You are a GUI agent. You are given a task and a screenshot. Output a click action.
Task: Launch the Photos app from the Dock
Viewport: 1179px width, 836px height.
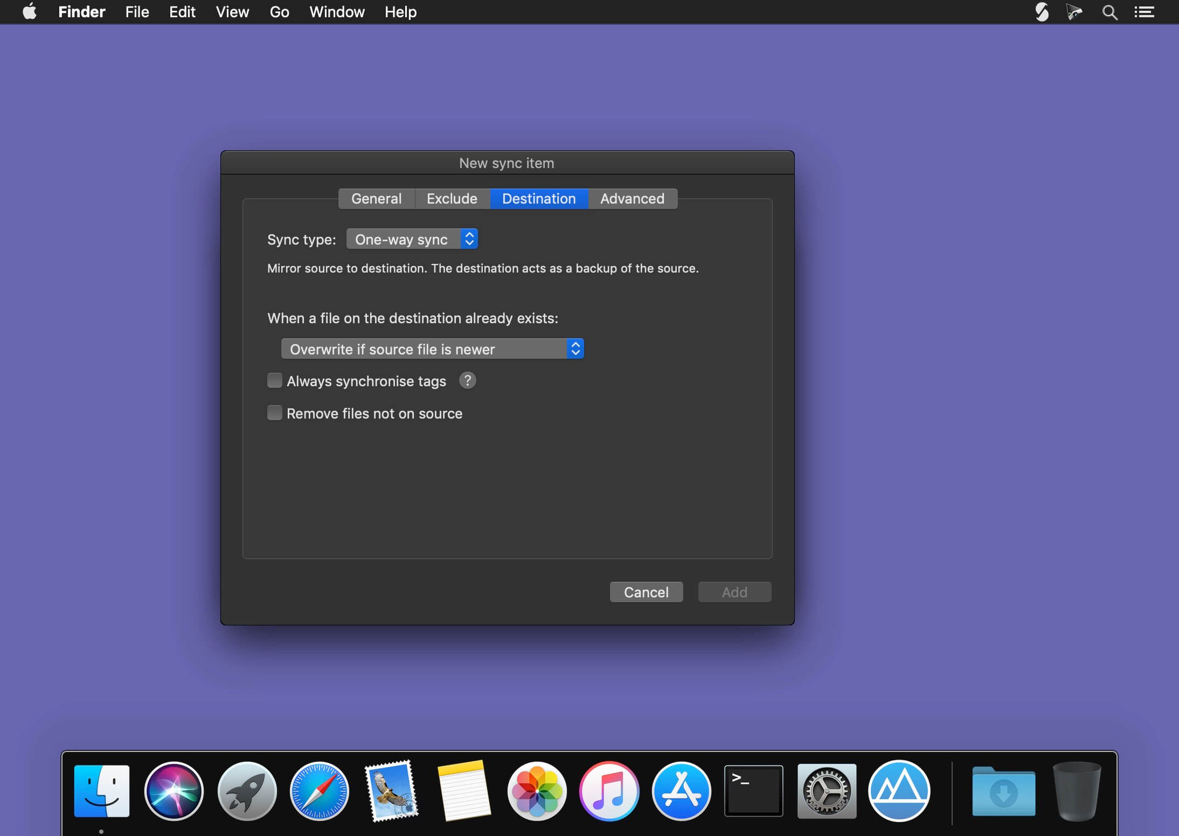coord(537,790)
